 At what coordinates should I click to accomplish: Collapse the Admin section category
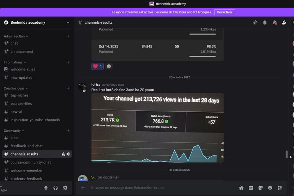tap(16, 36)
